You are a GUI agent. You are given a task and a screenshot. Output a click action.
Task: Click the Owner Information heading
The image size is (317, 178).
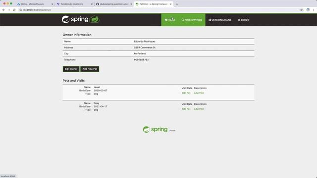(77, 35)
